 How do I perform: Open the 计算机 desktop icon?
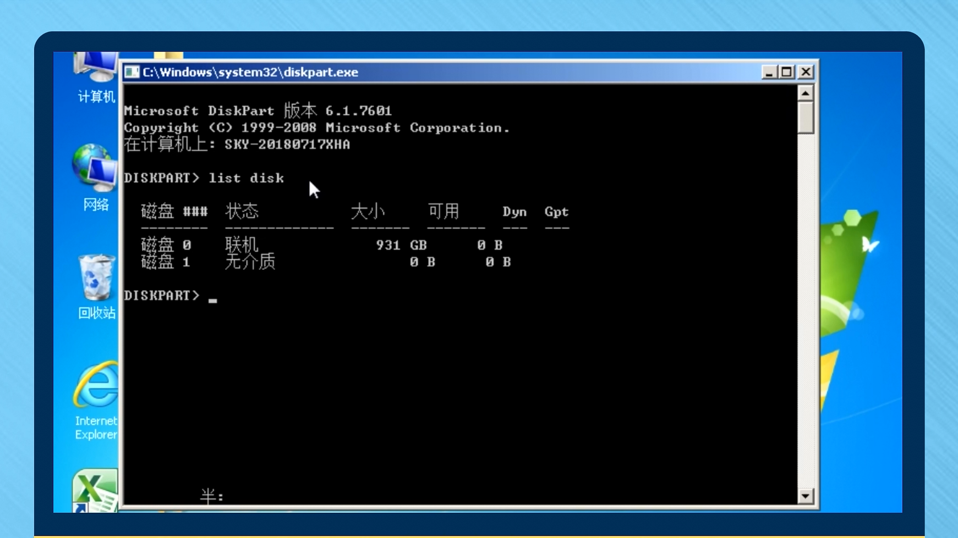96,78
